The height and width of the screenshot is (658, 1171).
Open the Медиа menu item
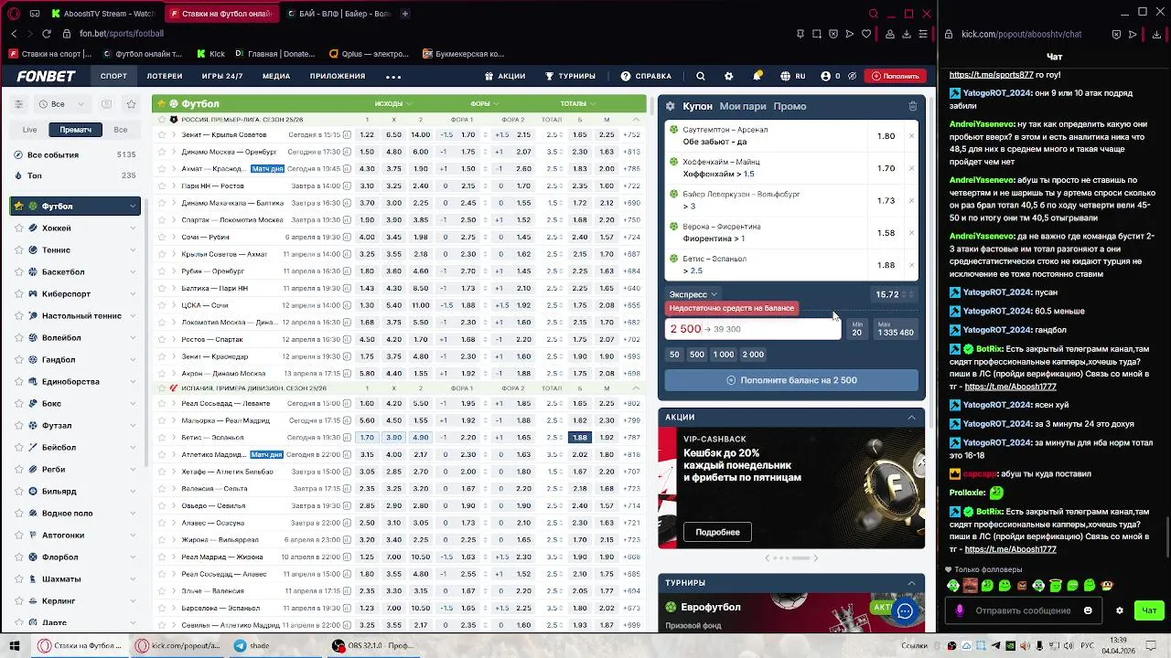click(276, 76)
